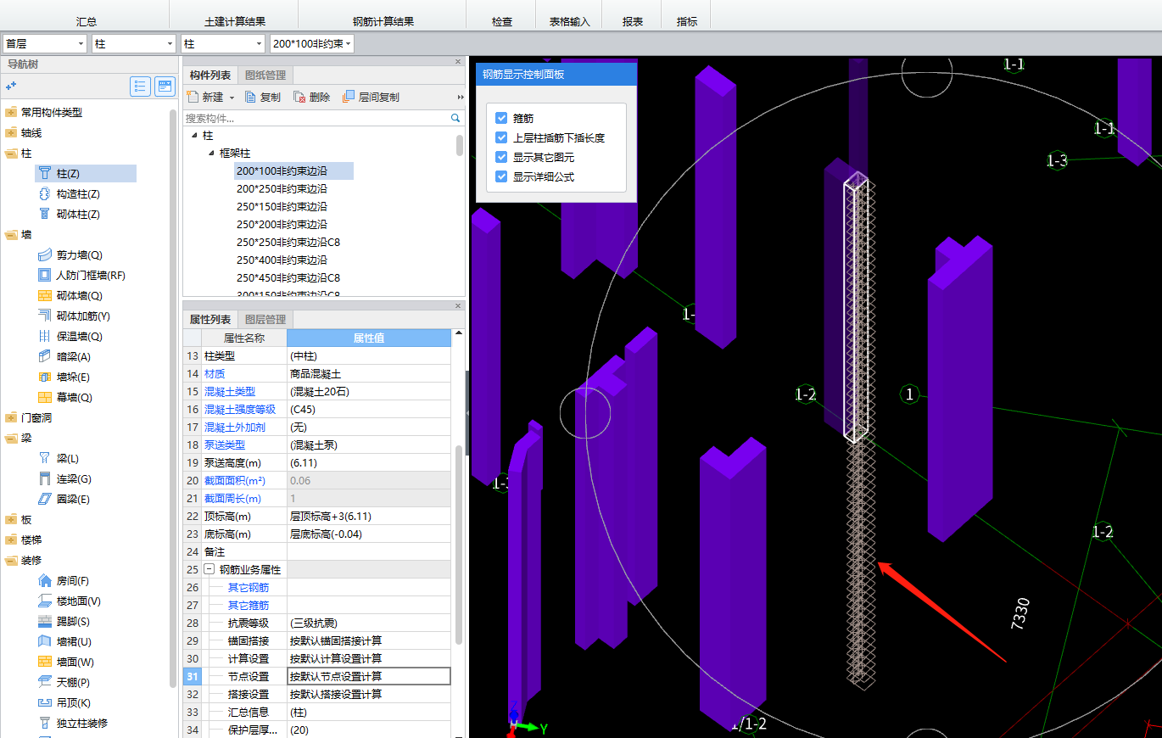This screenshot has height=738, width=1162.
Task: Select 梁(L) beam item
Action: tap(67, 459)
